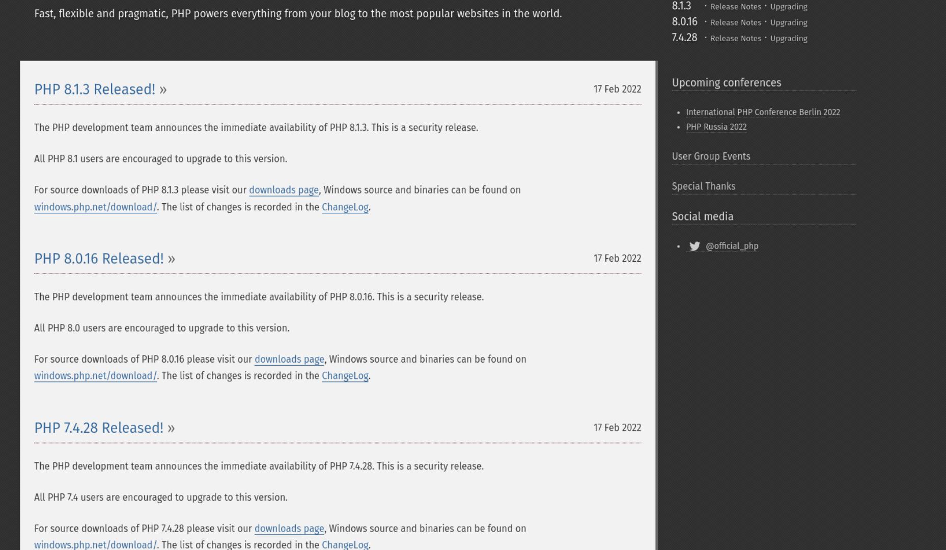Screen dimensions: 946x550
Task: Visit windows.php.net/download/ in 8.0.16 post
Action: pos(95,376)
